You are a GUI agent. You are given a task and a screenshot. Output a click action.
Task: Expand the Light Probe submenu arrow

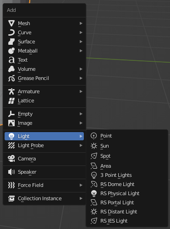(x=81, y=145)
